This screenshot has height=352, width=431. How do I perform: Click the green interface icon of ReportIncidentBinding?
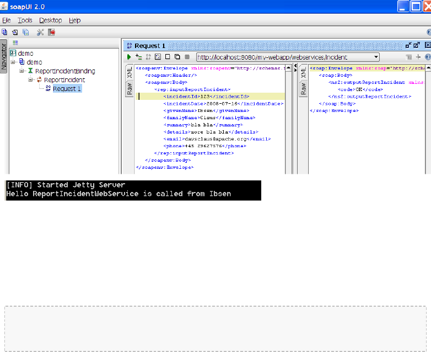click(x=30, y=71)
